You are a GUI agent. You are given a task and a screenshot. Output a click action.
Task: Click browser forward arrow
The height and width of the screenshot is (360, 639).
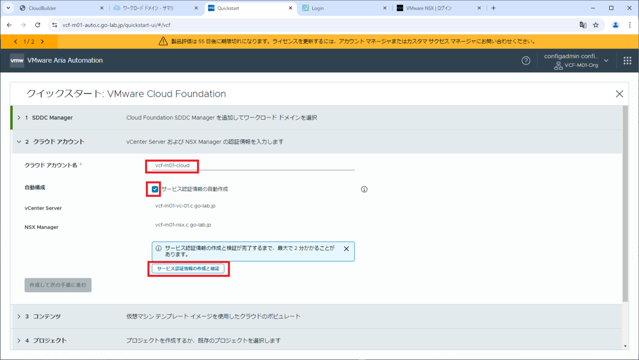point(23,24)
